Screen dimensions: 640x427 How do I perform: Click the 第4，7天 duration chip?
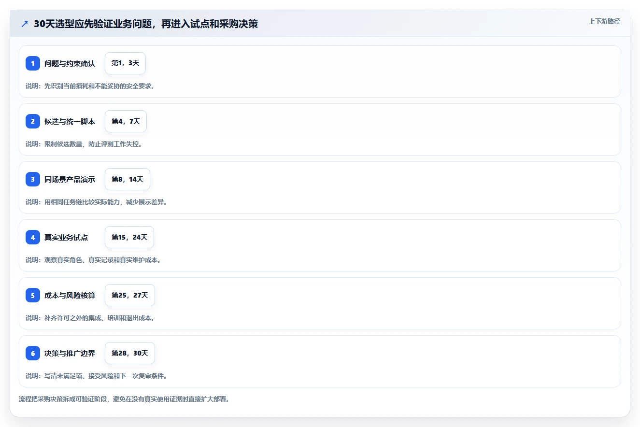pyautogui.click(x=126, y=121)
